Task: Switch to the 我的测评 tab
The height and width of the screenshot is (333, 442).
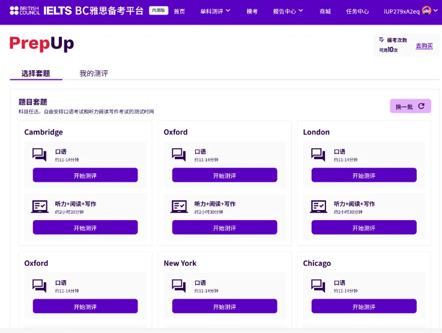Action: 94,74
